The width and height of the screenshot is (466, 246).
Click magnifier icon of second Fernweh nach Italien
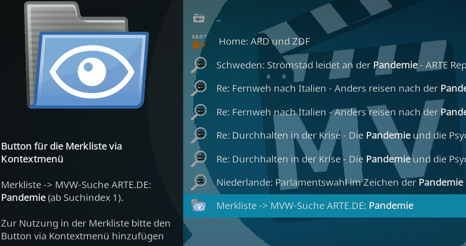tap(199, 112)
